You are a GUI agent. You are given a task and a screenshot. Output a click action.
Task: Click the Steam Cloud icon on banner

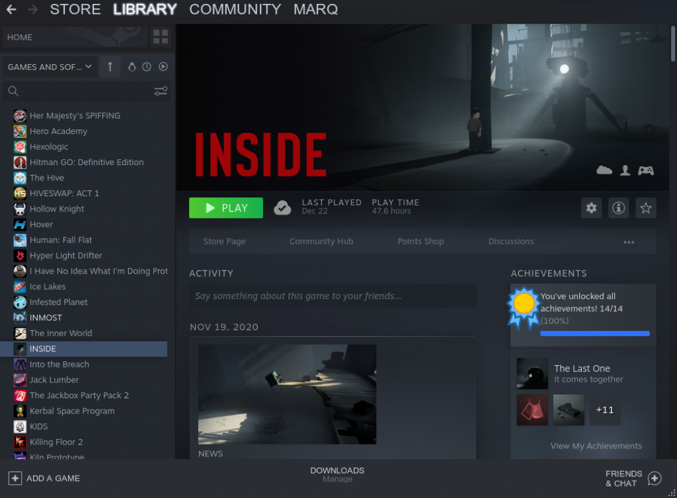pyautogui.click(x=604, y=170)
